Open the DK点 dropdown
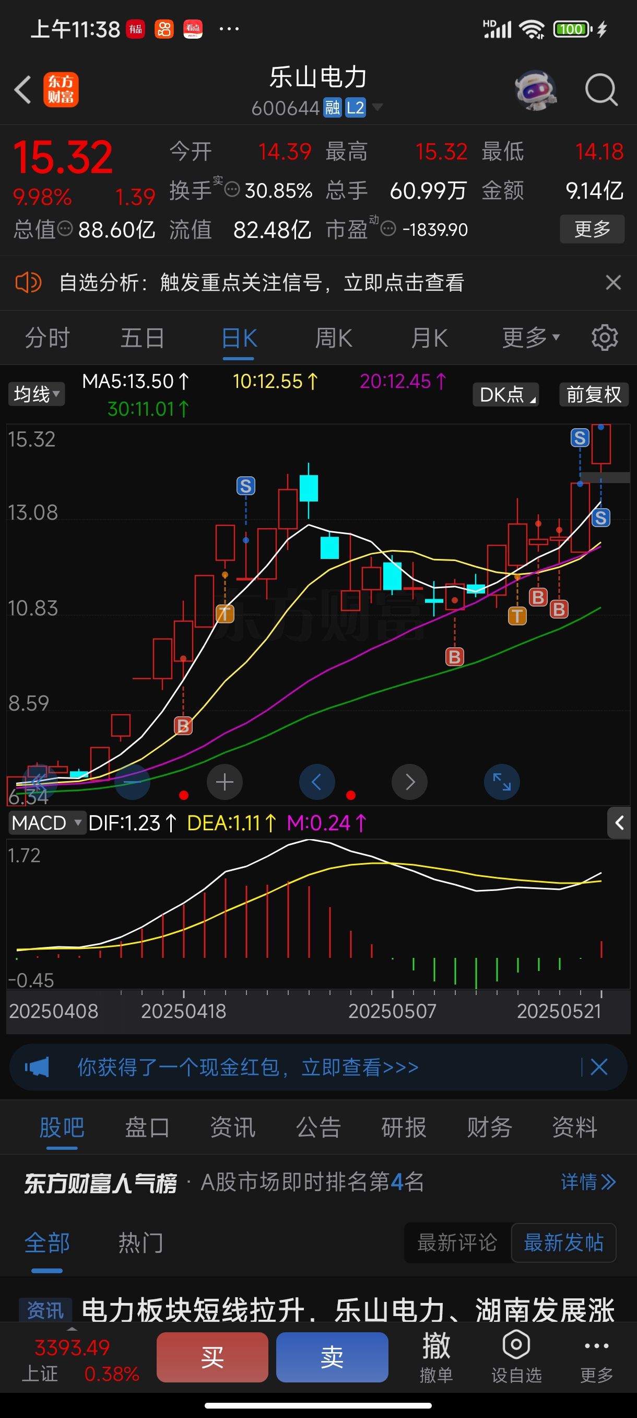Viewport: 637px width, 1418px height. coord(505,395)
